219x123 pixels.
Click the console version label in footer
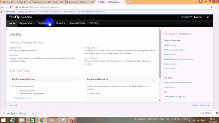[13, 105]
